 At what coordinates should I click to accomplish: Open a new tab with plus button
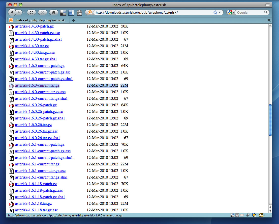[x=74, y=20]
